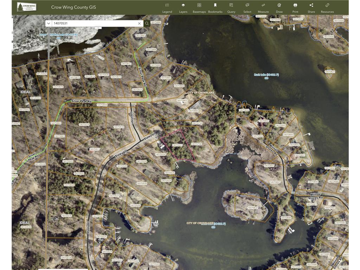
Task: Open the Resources links
Action: point(327,8)
